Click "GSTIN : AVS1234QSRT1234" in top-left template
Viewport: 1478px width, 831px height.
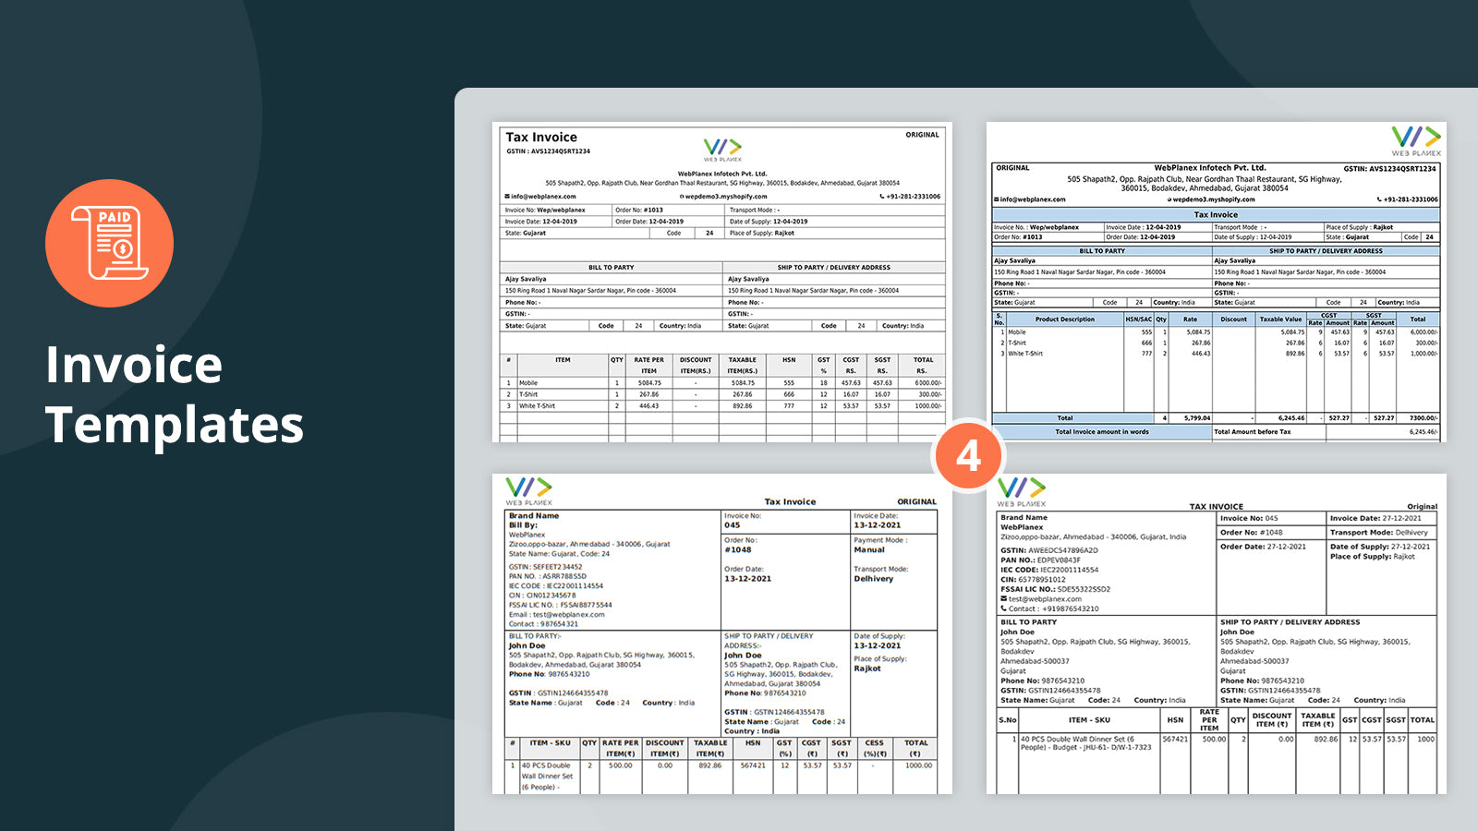click(x=548, y=151)
